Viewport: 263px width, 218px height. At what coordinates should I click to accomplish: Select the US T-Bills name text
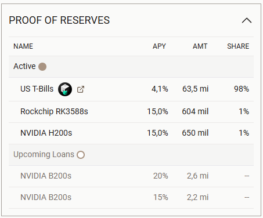37,89
